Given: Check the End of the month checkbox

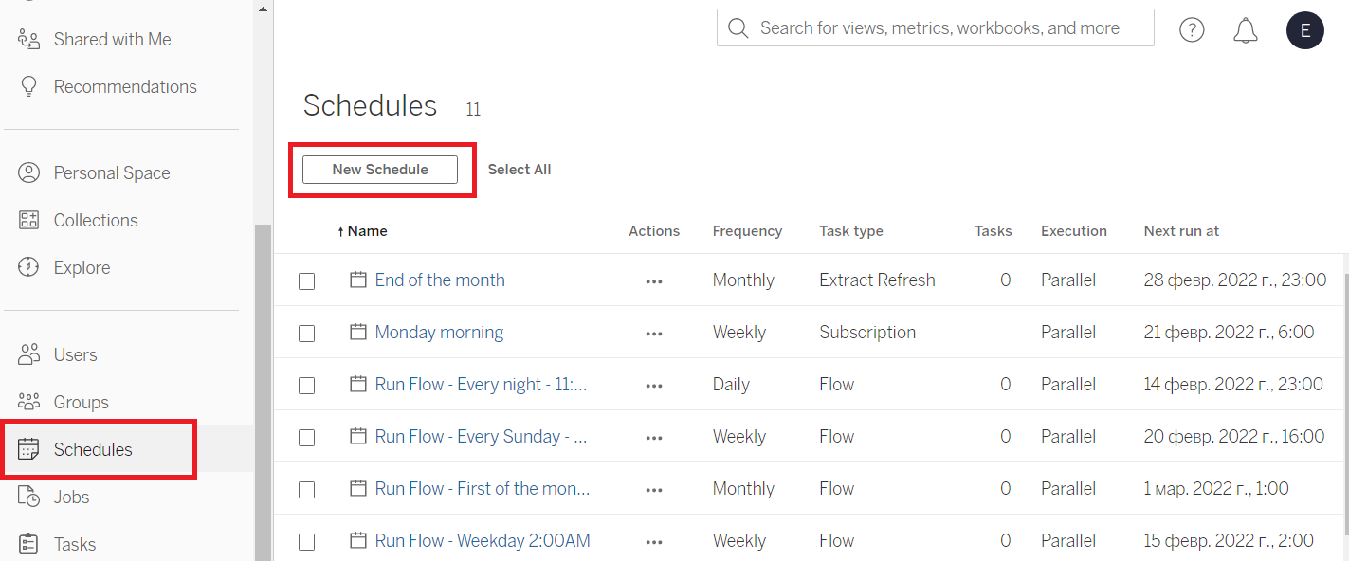Looking at the screenshot, I should (x=306, y=281).
